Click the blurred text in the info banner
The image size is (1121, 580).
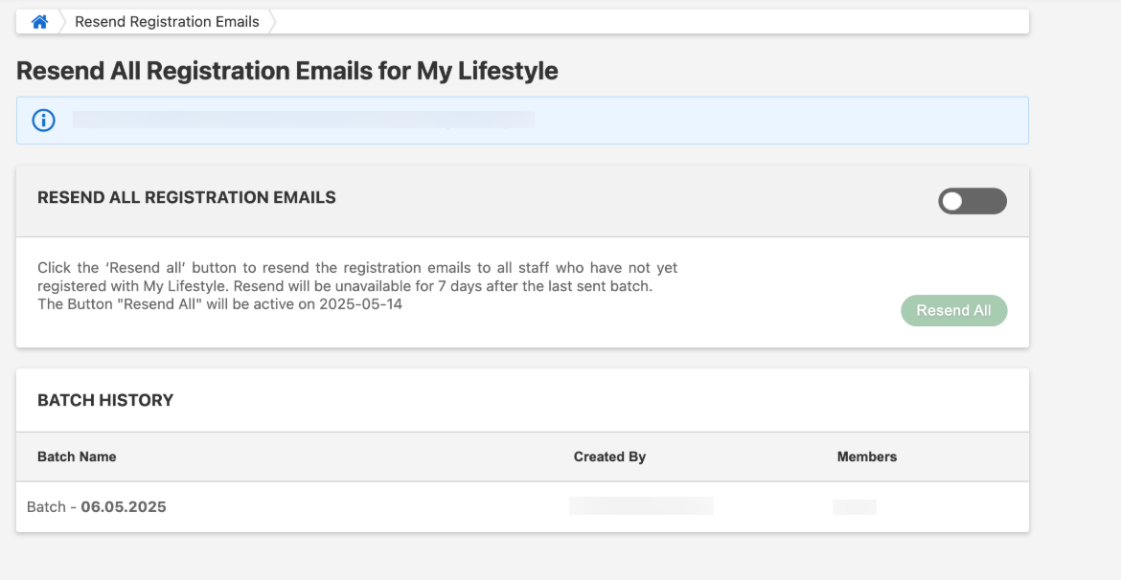[x=304, y=120]
